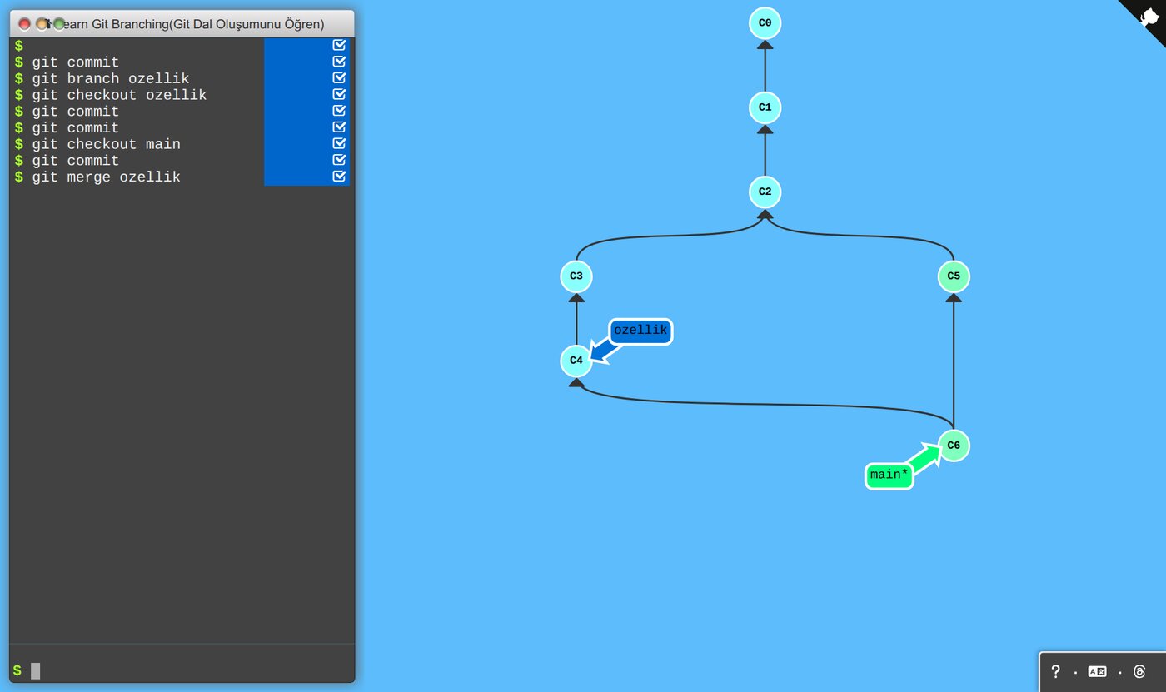Select commit node C2
This screenshot has width=1166, height=692.
click(x=765, y=192)
